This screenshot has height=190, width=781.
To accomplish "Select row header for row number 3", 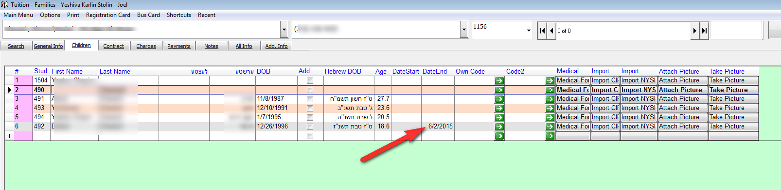I will pos(9,99).
